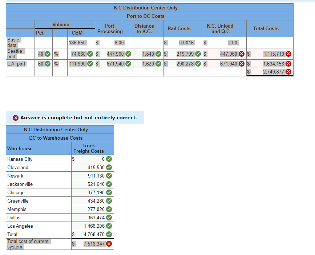This screenshot has height=255, width=315.
Task: Click checkmark beside 1,840 distance
Action: click(x=158, y=54)
